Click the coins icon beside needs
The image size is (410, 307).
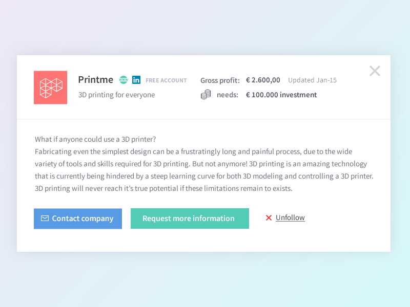pyautogui.click(x=206, y=94)
